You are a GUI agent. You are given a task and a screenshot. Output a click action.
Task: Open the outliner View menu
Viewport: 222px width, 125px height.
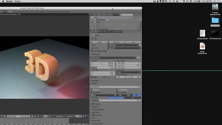click(97, 15)
